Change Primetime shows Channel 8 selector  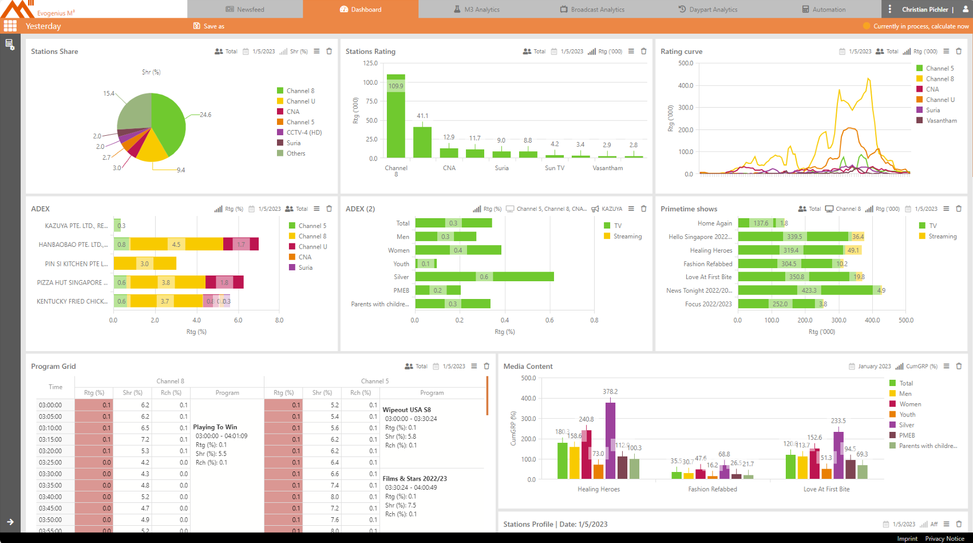(x=843, y=208)
